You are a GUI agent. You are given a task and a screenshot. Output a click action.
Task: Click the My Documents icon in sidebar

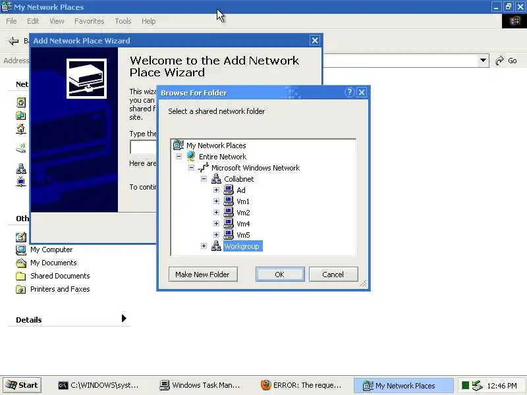point(21,263)
